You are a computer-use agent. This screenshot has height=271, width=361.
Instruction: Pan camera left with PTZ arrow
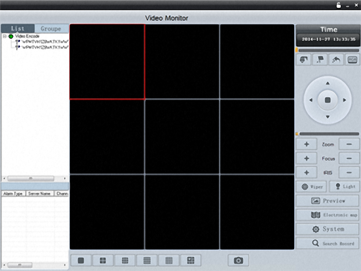pos(311,100)
